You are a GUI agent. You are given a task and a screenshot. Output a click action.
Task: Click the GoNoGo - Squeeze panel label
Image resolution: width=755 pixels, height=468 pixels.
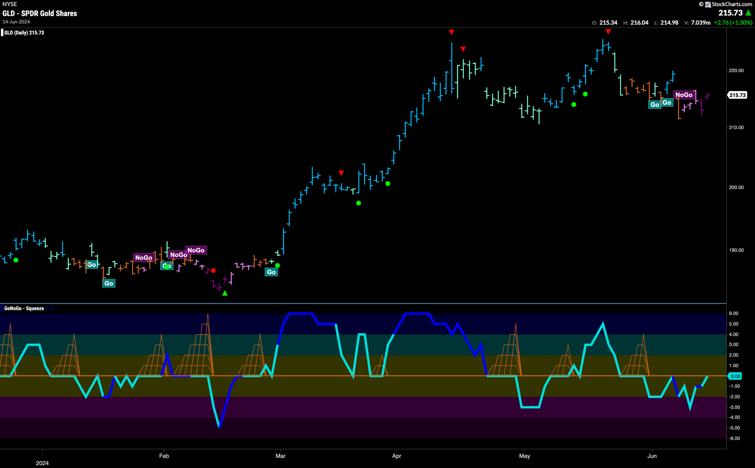24,308
